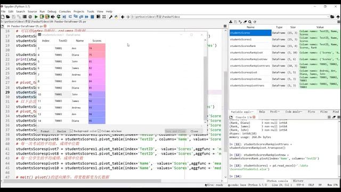Click the Resize button in DataFrame viewer
The height and width of the screenshot is (192, 341).
click(x=62, y=131)
